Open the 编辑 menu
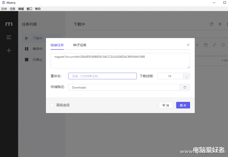Screen dimensions: 228x157 coord(21,9)
